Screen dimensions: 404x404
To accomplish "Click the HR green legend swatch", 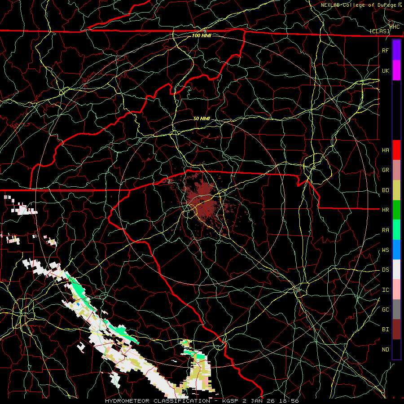I will click(x=396, y=210).
